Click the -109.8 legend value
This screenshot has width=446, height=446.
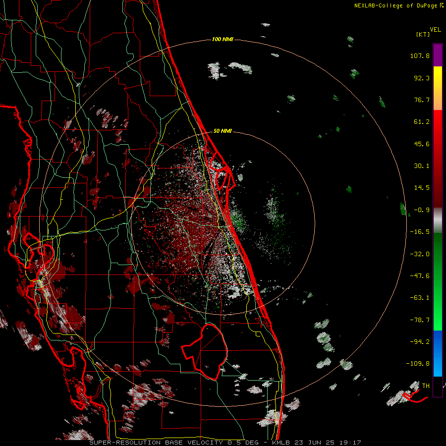coord(418,364)
